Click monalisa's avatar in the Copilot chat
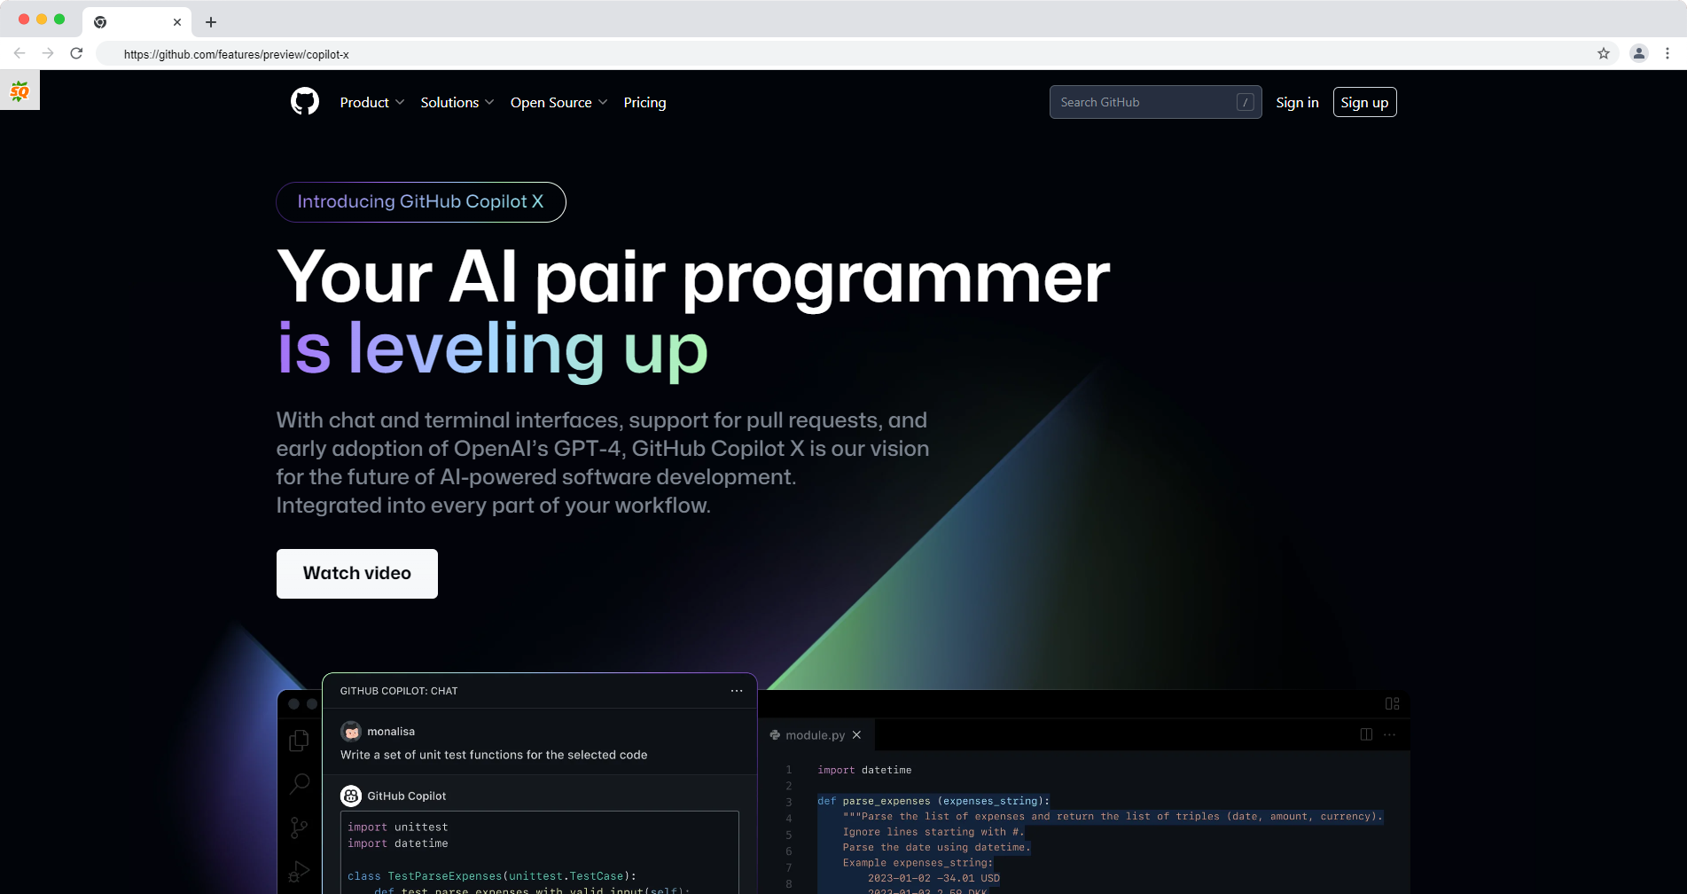The height and width of the screenshot is (894, 1687). tap(352, 731)
